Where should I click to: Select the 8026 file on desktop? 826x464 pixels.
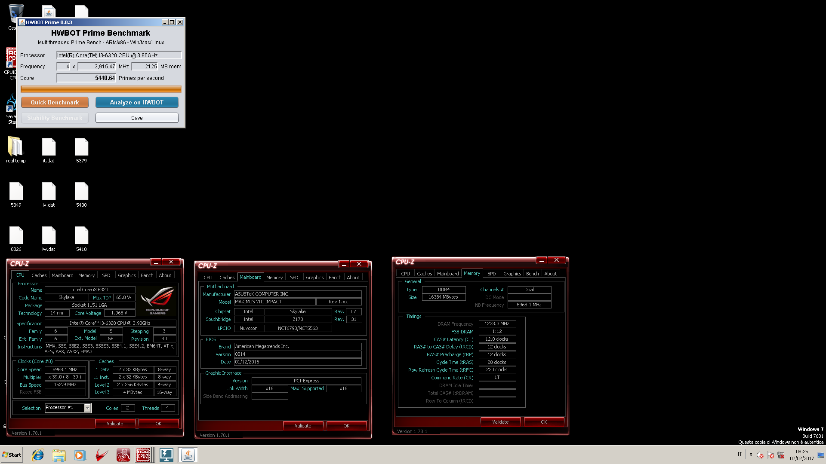(x=16, y=238)
